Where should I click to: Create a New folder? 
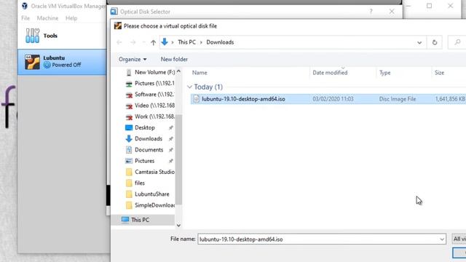click(174, 59)
